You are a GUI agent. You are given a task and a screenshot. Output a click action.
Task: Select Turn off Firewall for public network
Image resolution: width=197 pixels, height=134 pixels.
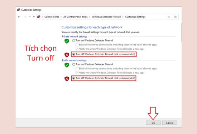(x=74, y=78)
